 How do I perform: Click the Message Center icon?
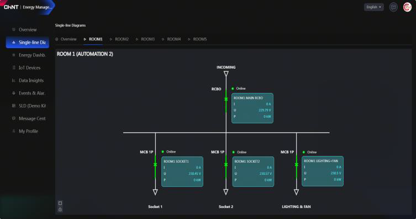(14, 118)
